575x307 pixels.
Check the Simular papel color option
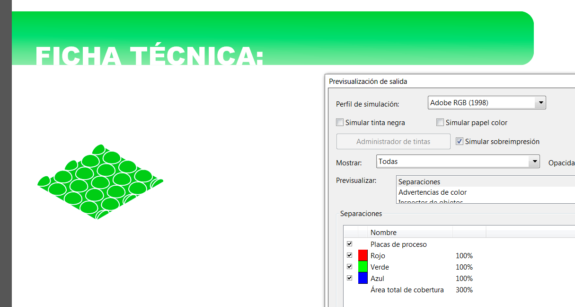(x=440, y=123)
